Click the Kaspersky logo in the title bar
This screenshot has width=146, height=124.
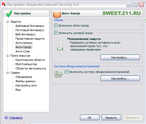coord(4,4)
